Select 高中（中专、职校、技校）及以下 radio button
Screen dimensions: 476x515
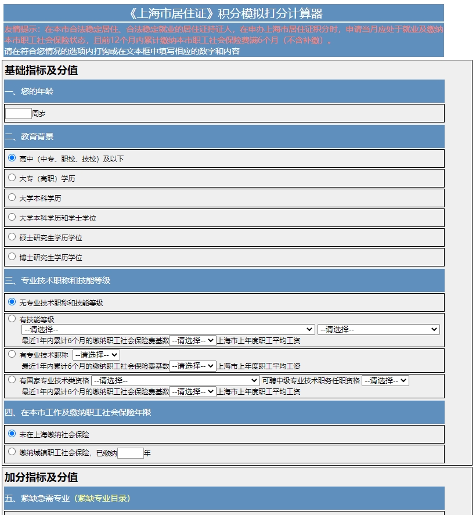pyautogui.click(x=12, y=158)
